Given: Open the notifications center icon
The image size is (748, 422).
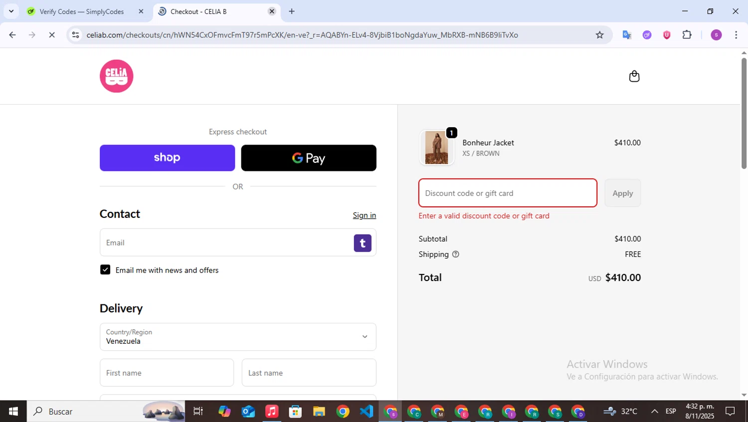Looking at the screenshot, I should tap(730, 412).
